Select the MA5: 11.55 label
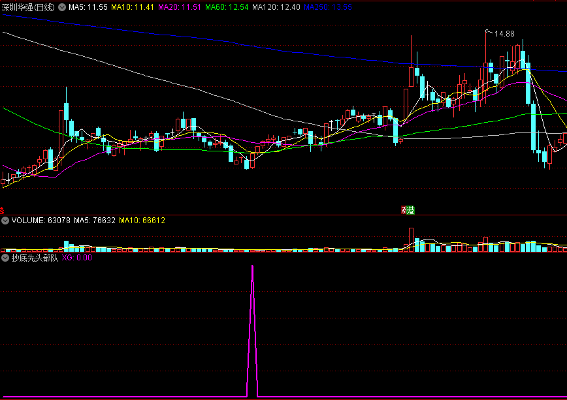This screenshot has width=567, height=400. pyautogui.click(x=88, y=7)
